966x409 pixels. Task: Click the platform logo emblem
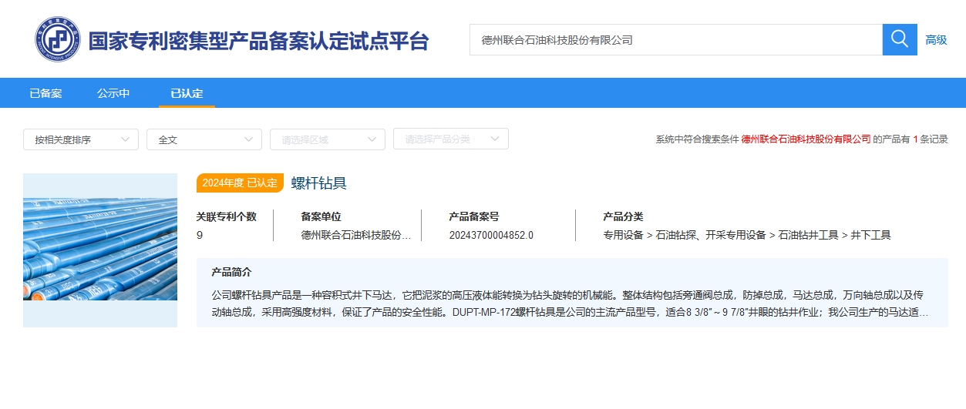58,40
